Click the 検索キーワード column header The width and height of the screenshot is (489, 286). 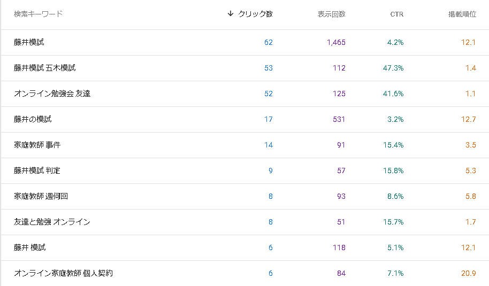click(39, 14)
